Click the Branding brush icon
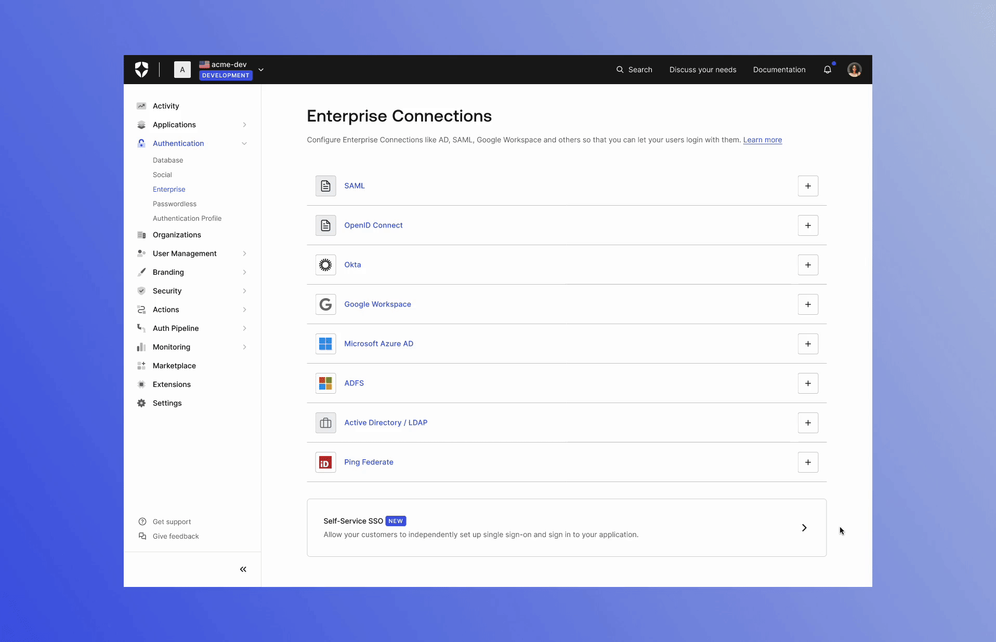This screenshot has width=996, height=642. click(x=141, y=272)
